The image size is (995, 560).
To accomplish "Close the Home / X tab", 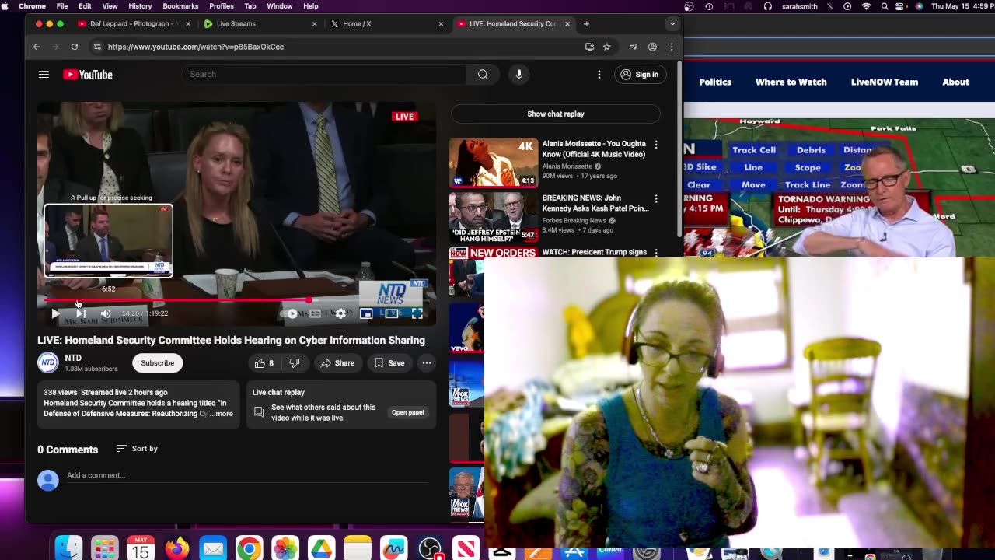I will pos(441,24).
